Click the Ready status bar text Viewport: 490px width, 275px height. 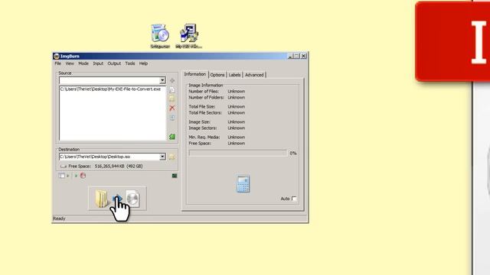click(60, 218)
